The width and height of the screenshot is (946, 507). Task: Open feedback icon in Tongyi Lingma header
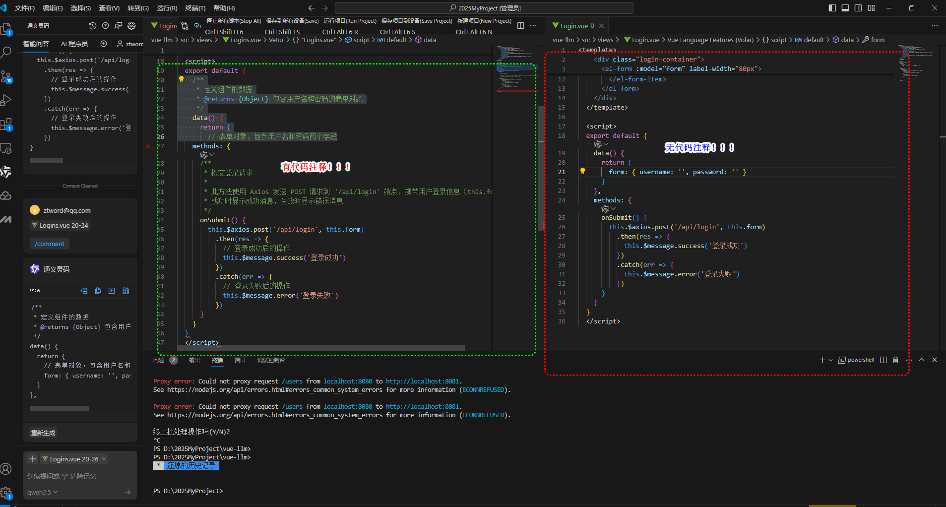(118, 26)
